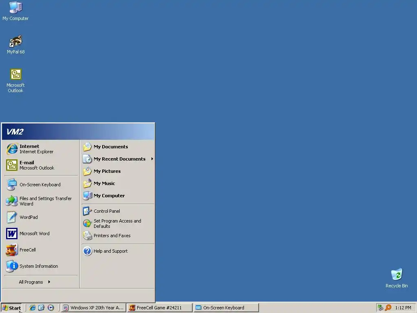Expand All Programs submenu

41,282
